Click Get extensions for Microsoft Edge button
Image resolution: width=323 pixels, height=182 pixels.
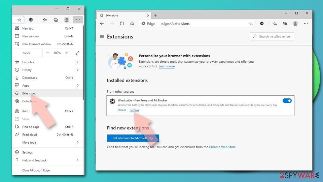point(133,138)
